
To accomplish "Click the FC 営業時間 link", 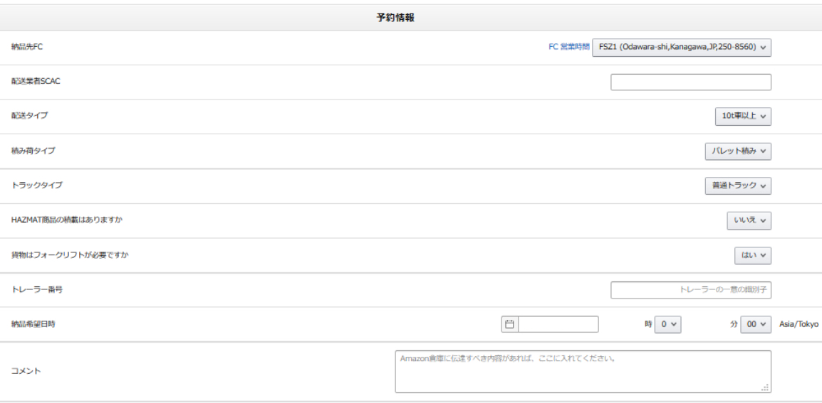I will [x=568, y=47].
